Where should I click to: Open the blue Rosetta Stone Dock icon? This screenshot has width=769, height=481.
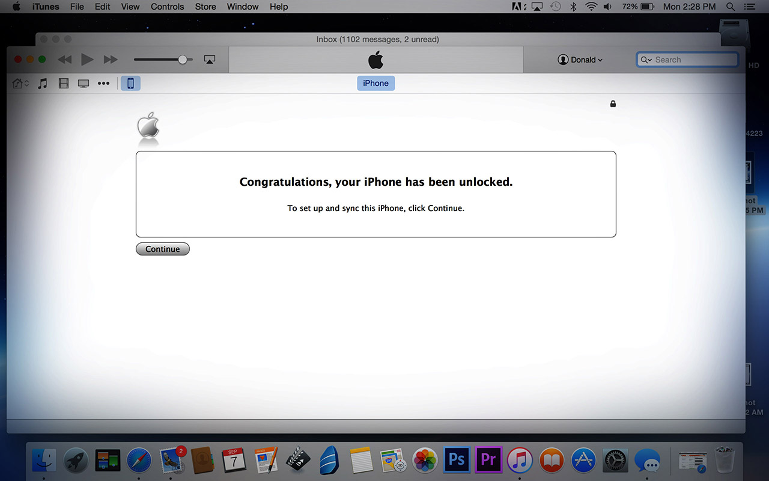coord(330,461)
